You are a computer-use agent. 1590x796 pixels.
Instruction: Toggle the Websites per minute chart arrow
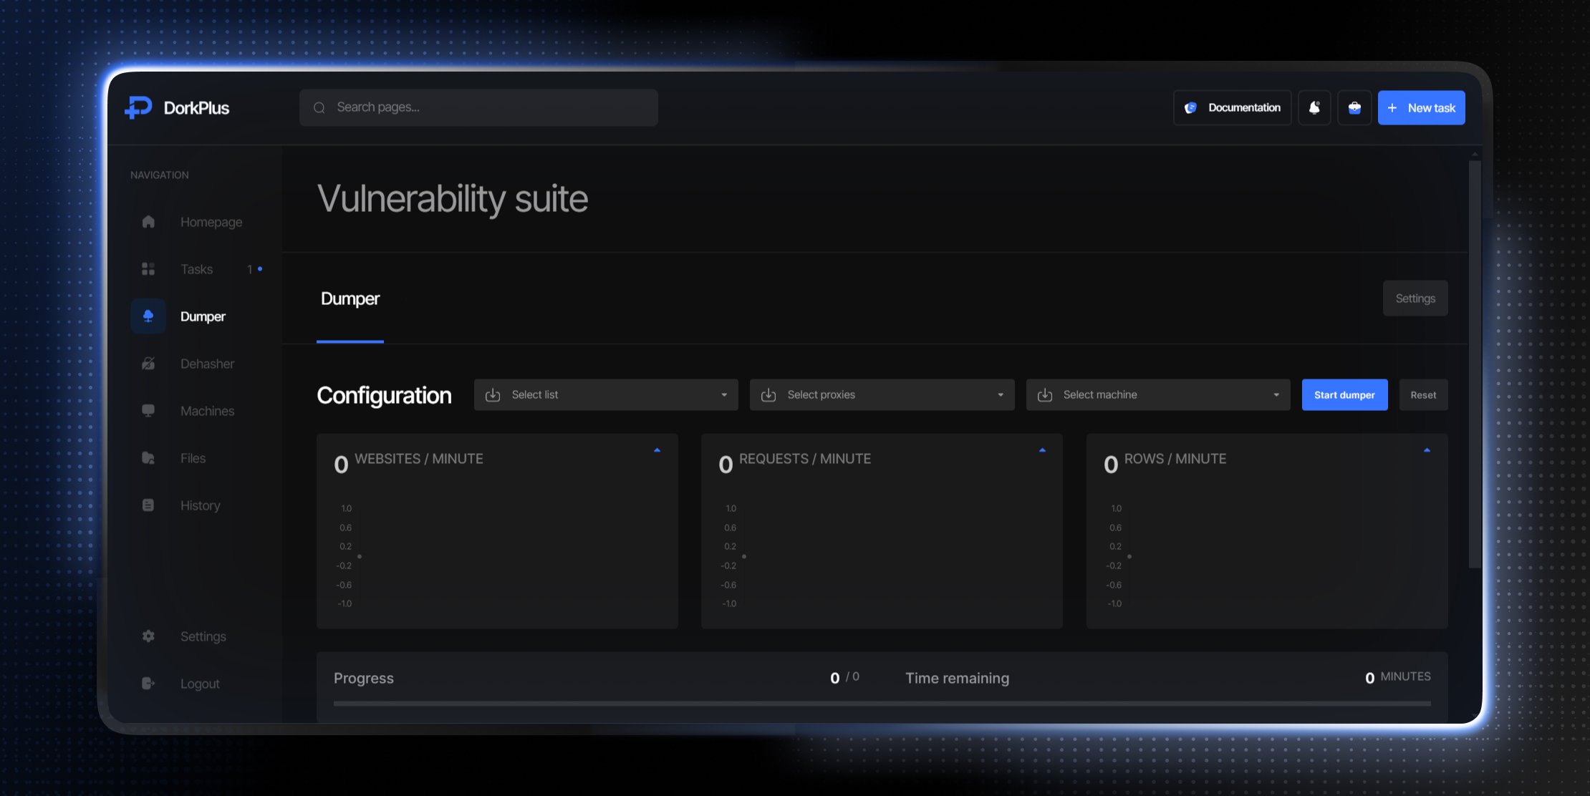point(657,450)
